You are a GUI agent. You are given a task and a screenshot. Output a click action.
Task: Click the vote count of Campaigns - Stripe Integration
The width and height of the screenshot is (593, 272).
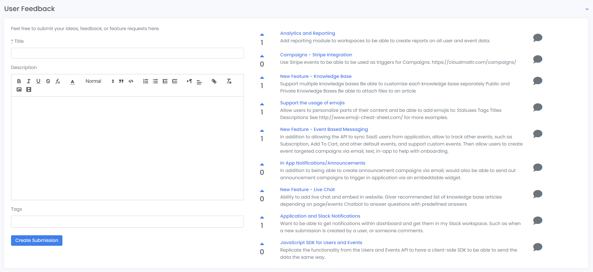tap(262, 64)
